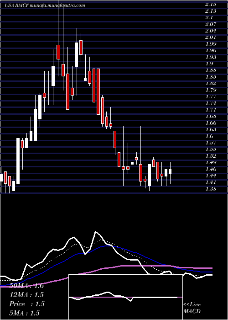The width and height of the screenshot is (228, 320).
Task: Select the 2.01 price axis label
Action: point(211,37)
